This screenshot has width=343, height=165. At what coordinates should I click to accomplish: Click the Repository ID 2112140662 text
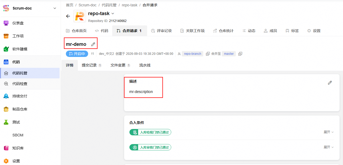point(107,21)
